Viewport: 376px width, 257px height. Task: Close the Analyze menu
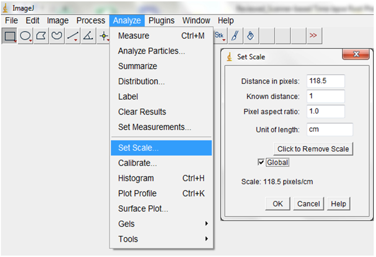(127, 21)
